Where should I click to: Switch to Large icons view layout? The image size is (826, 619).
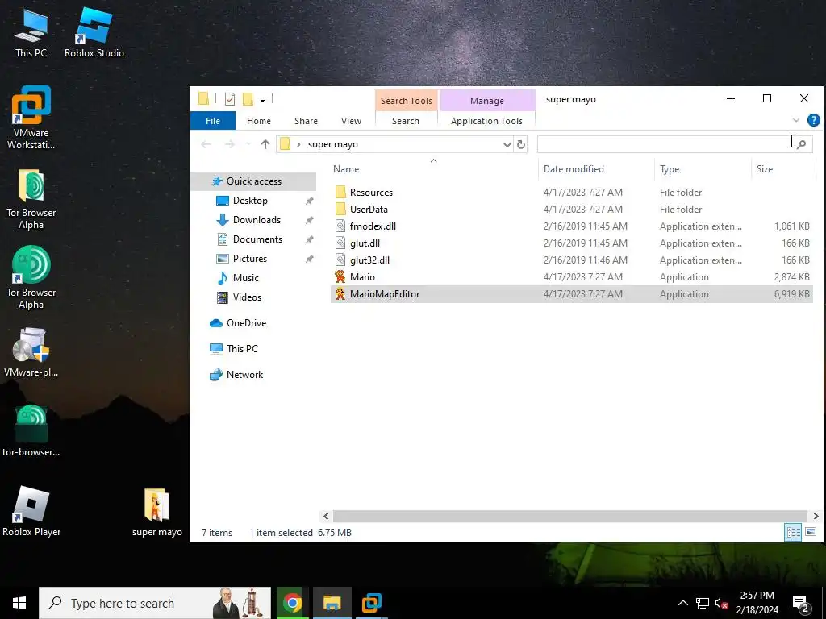811,532
